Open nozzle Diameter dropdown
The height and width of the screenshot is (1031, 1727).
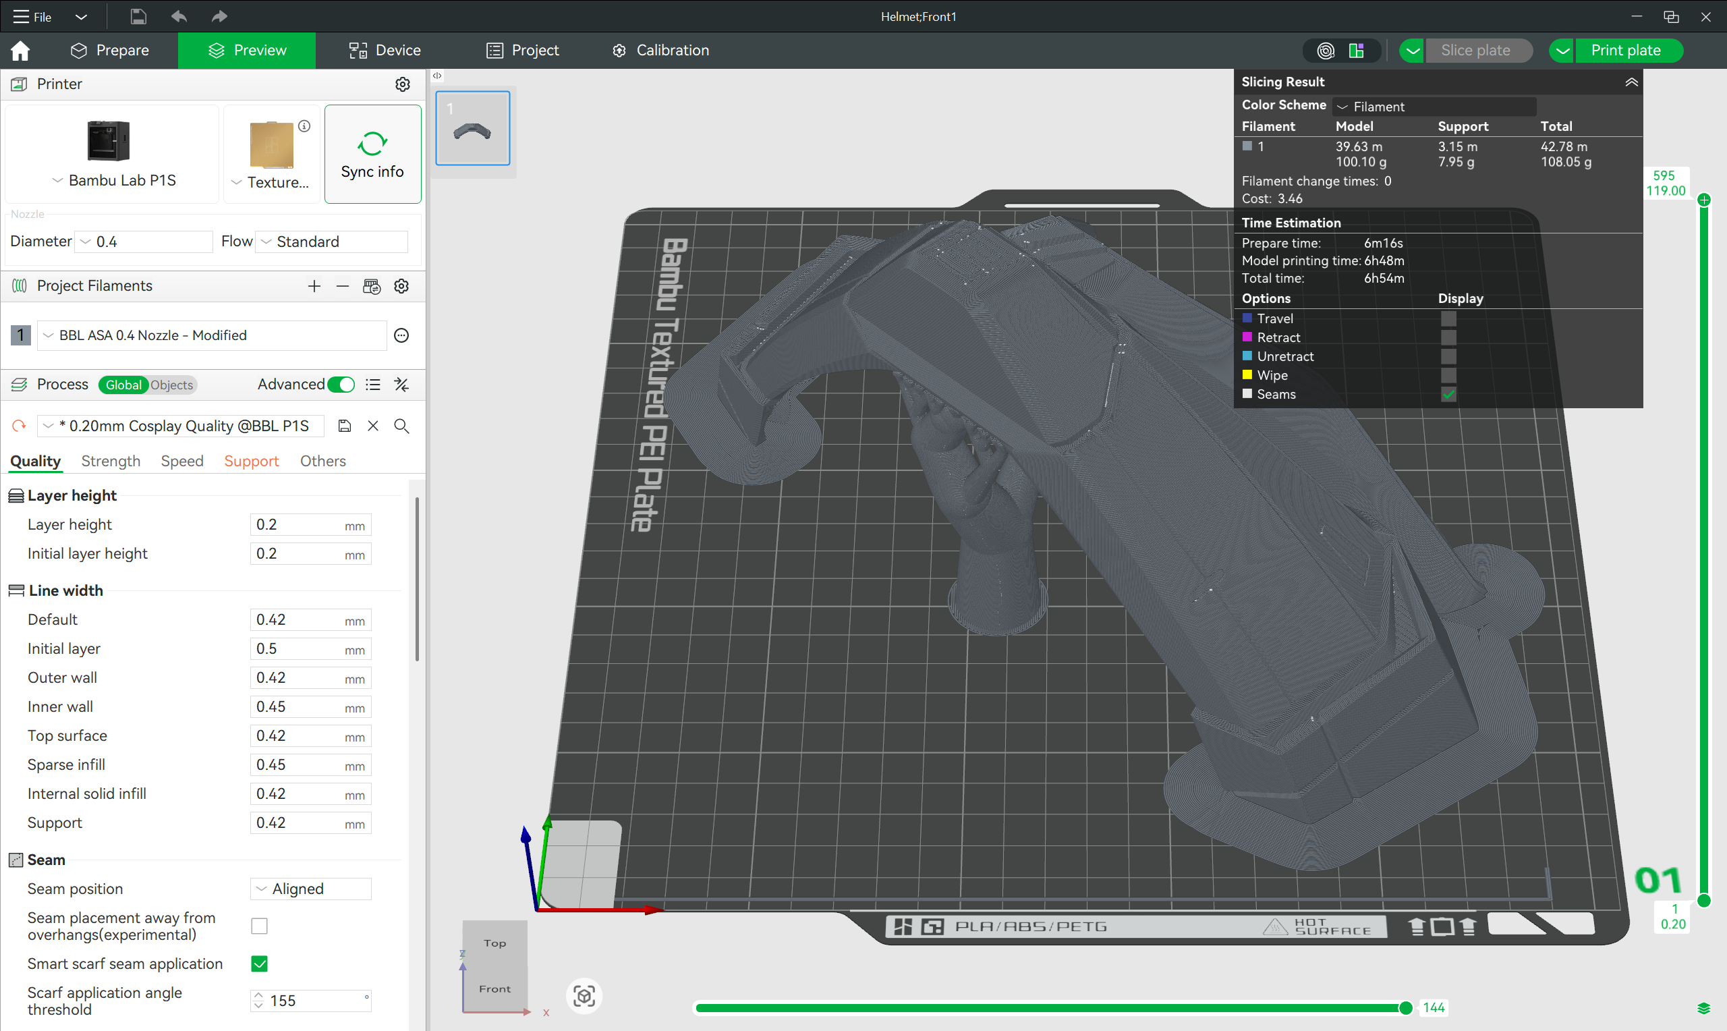(144, 241)
